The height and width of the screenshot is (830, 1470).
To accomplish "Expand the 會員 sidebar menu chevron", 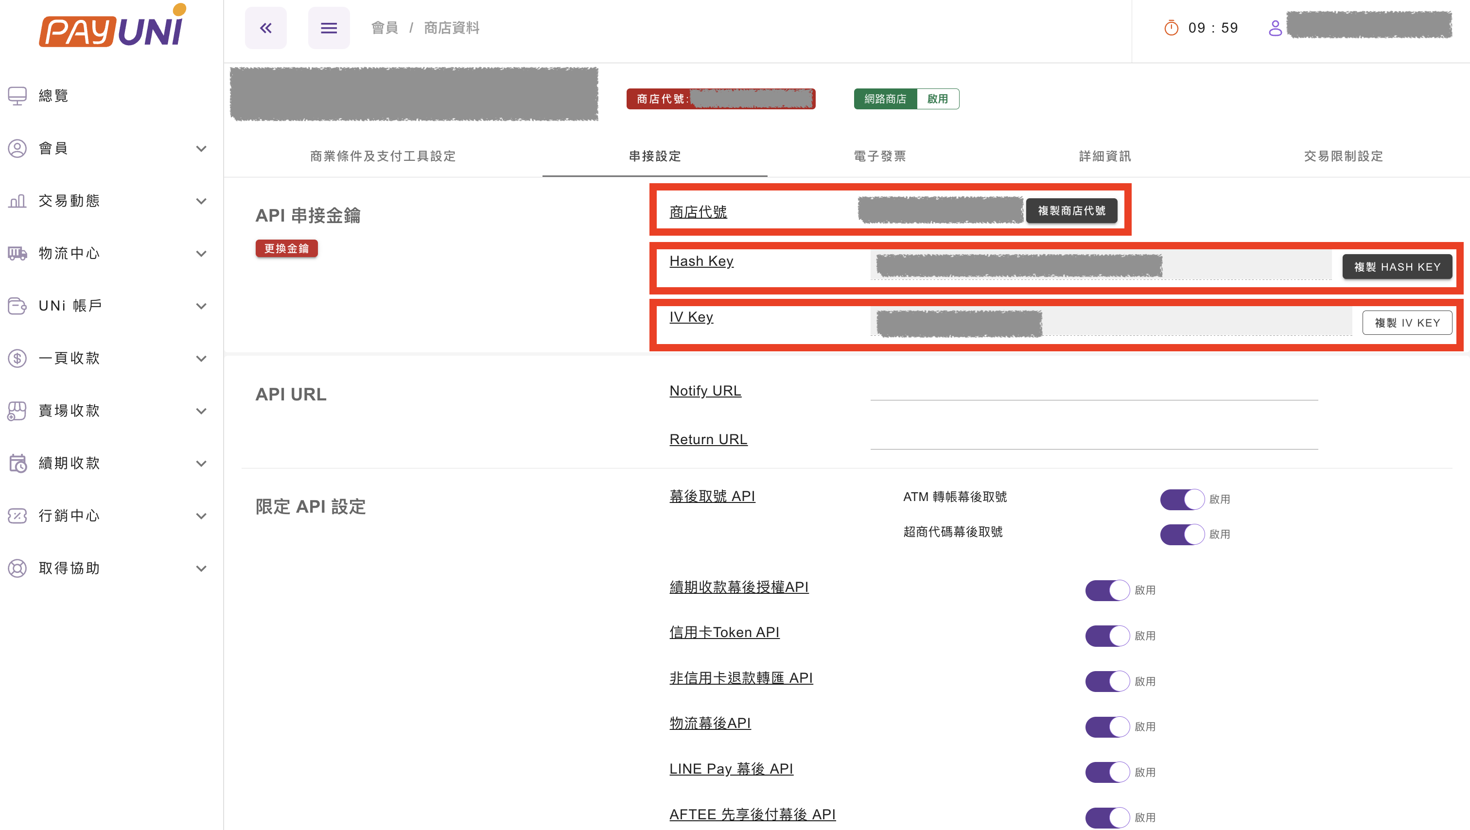I will click(x=201, y=148).
